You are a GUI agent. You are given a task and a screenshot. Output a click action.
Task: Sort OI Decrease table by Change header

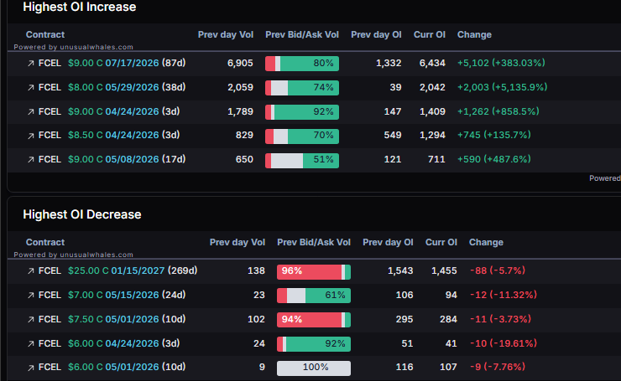coord(487,242)
